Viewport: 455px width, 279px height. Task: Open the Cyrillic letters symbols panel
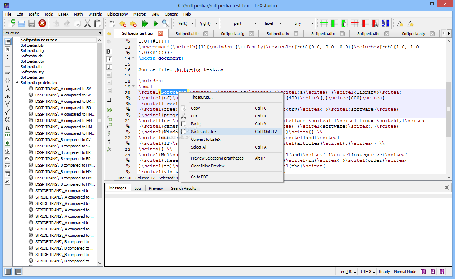[x=7, y=96]
